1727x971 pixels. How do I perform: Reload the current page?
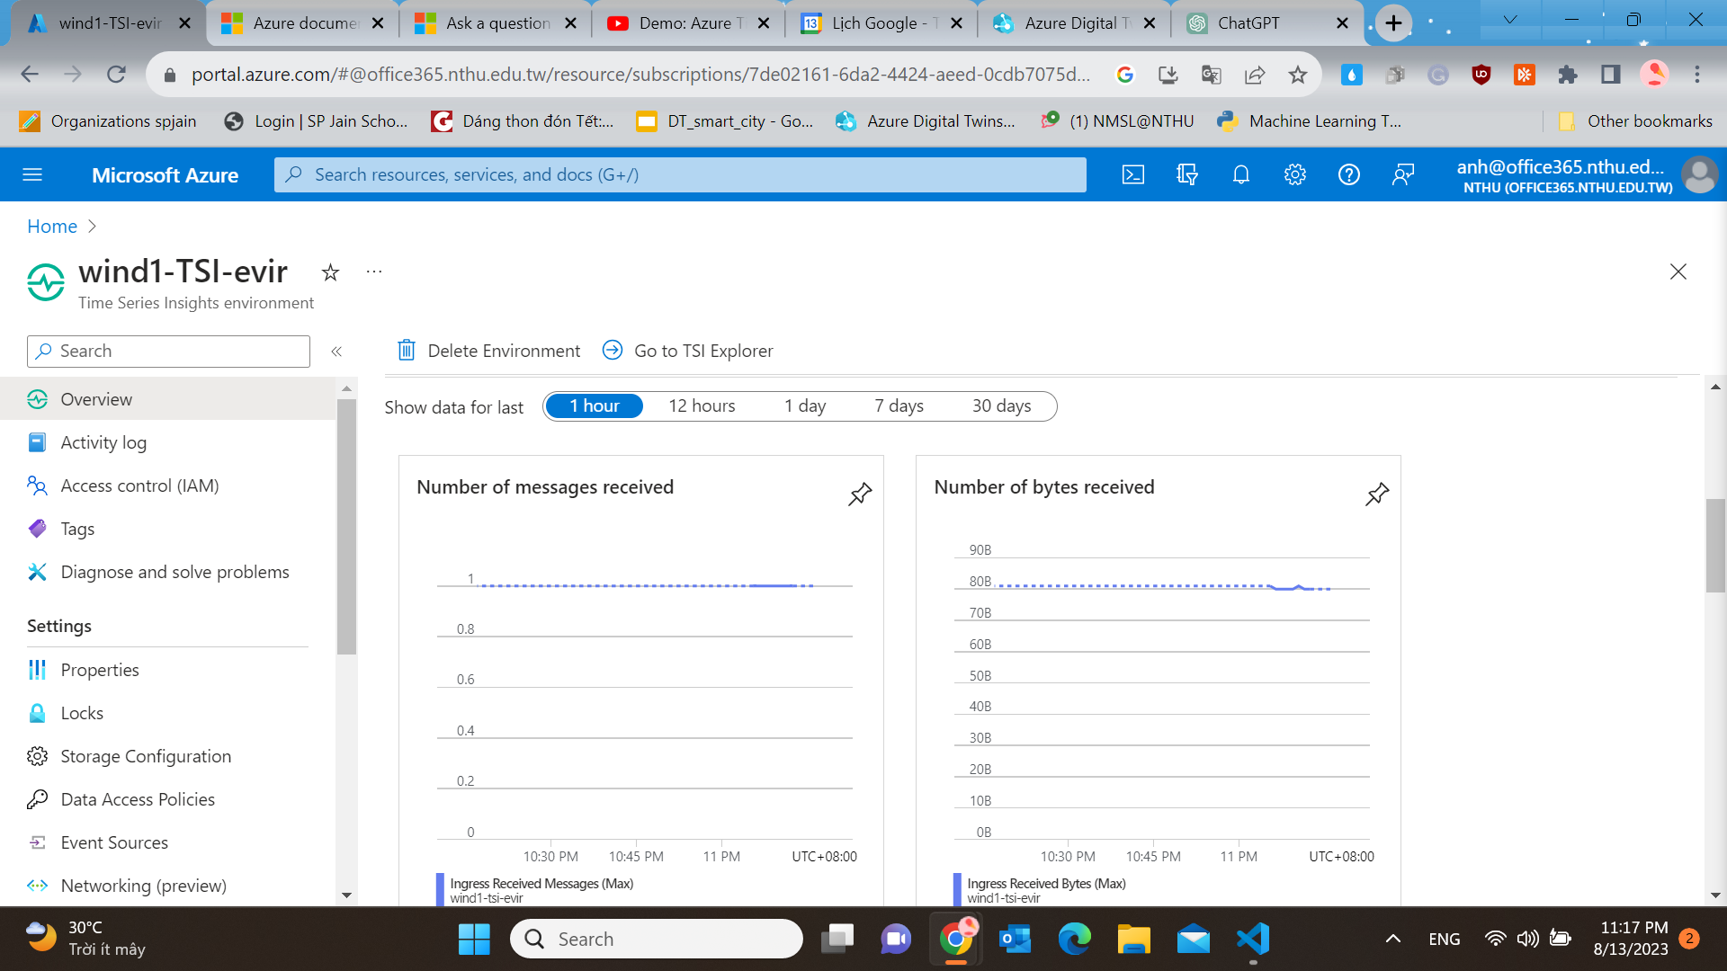[116, 75]
